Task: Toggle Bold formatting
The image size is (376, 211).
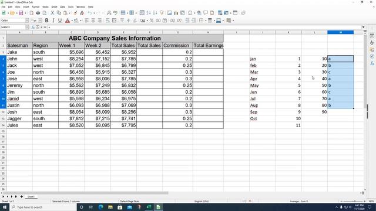Action: (47, 21)
